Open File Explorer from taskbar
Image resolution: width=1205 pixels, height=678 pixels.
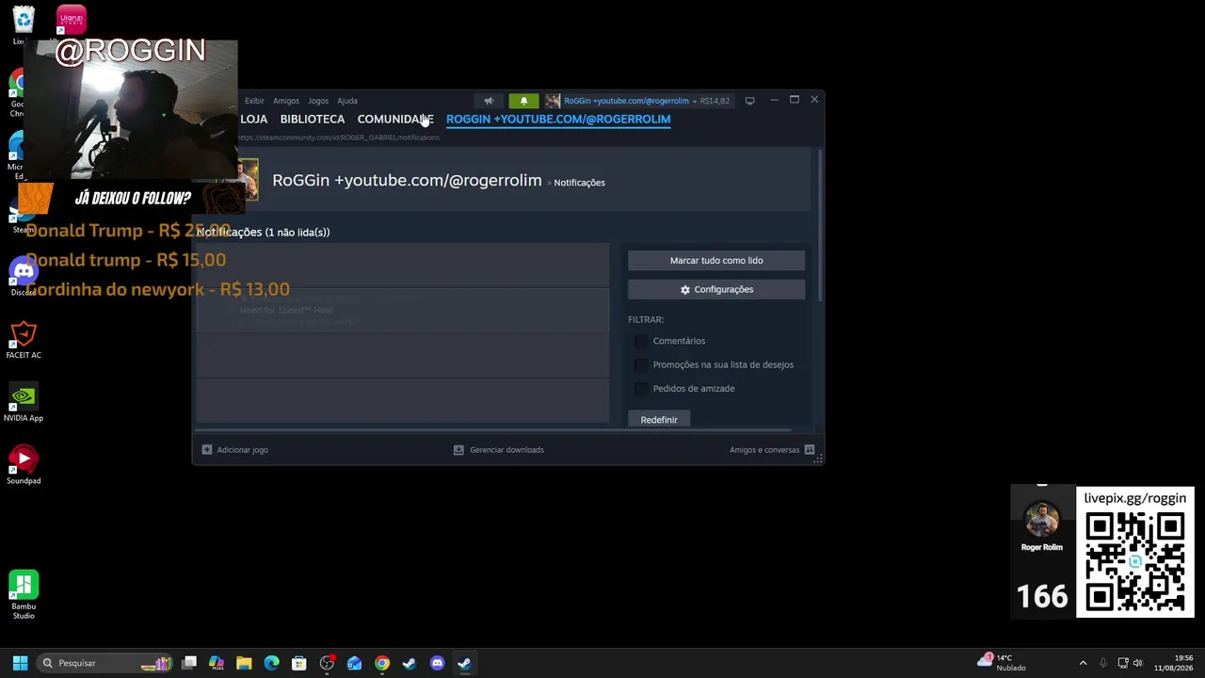[x=244, y=663]
